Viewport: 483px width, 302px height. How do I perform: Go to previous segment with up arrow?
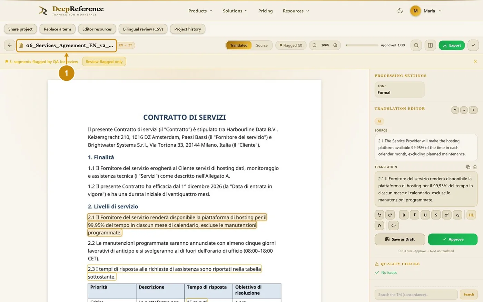pos(455,110)
